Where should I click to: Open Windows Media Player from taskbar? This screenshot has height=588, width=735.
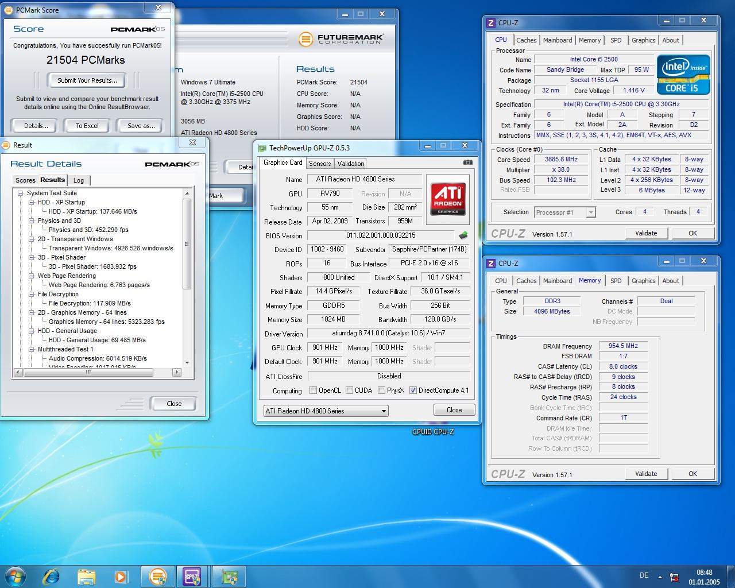pyautogui.click(x=121, y=576)
